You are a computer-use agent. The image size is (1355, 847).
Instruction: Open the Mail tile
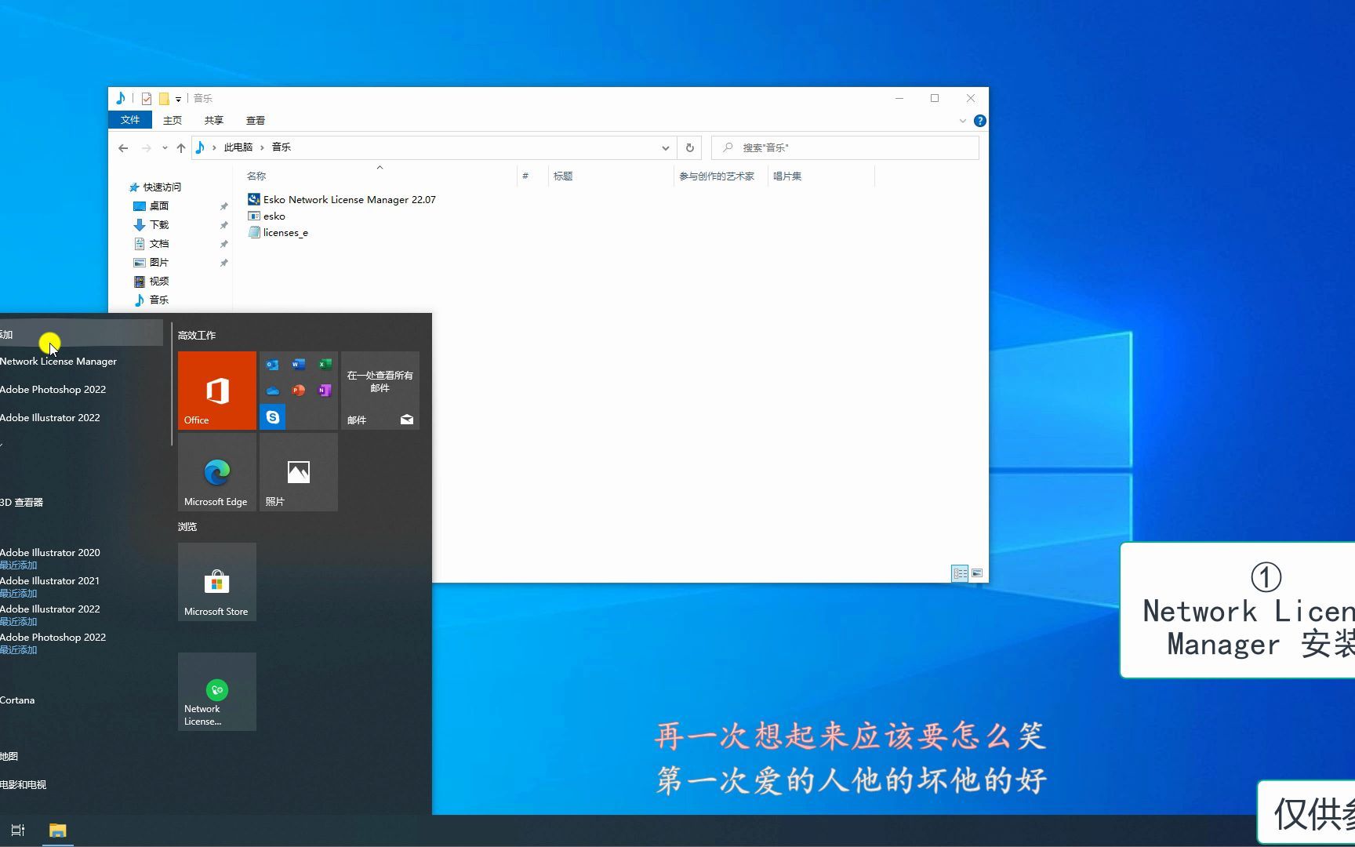380,391
